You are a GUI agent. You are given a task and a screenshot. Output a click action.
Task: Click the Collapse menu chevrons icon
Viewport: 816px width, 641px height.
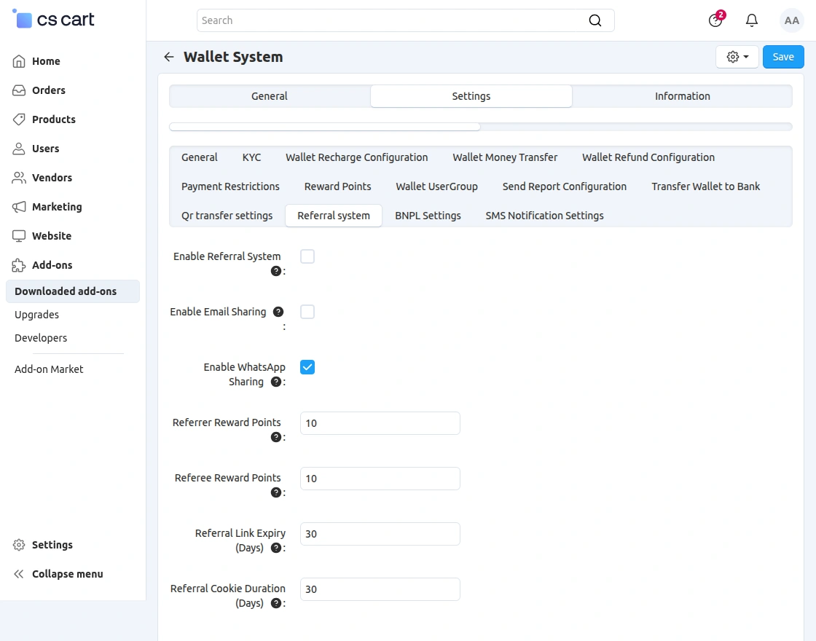point(19,574)
